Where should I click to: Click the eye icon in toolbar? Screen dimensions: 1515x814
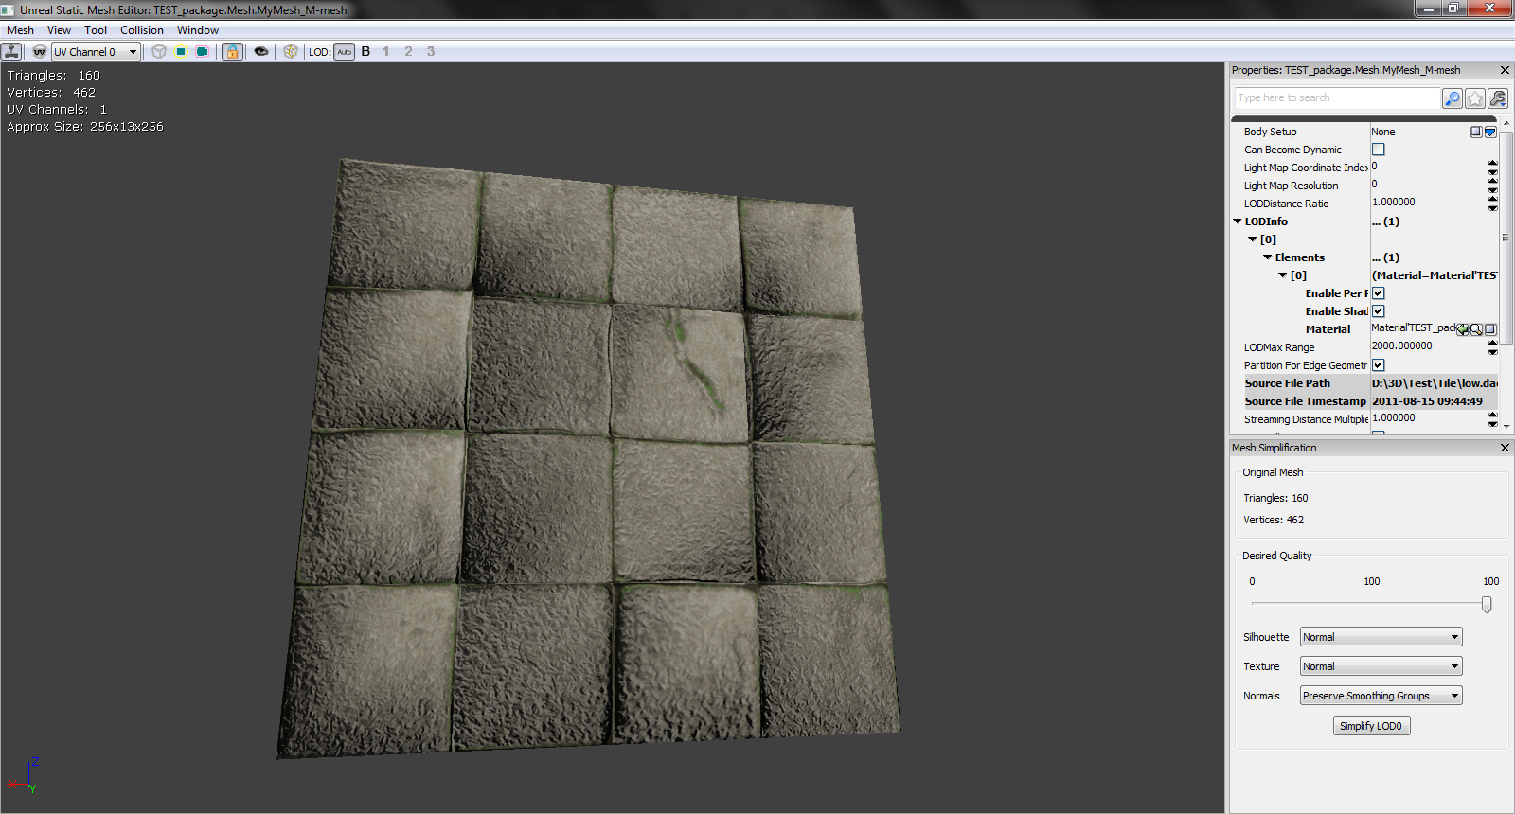point(261,52)
